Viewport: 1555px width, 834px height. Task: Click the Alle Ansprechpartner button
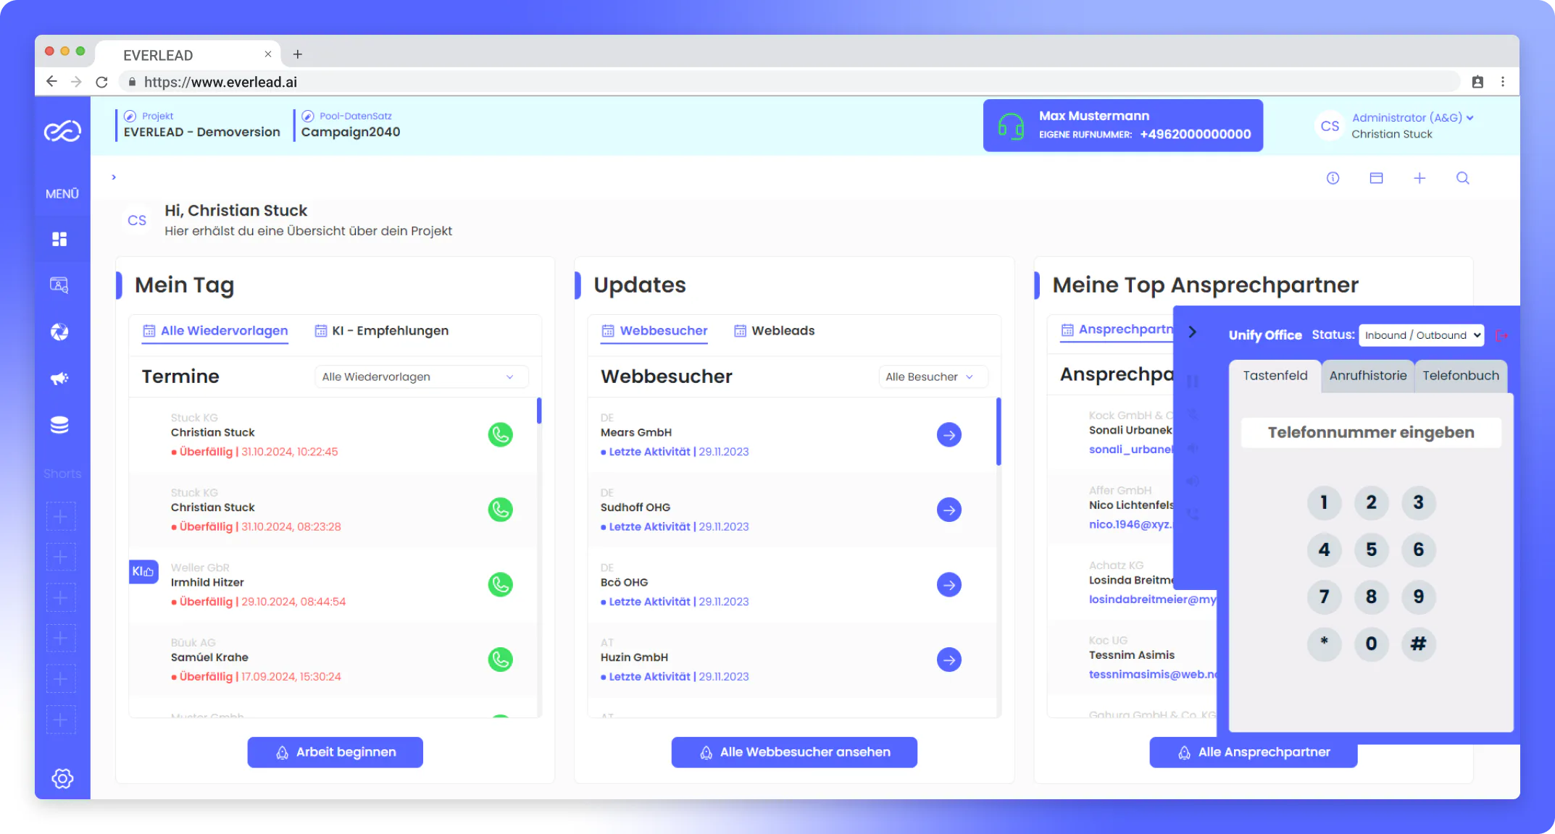click(1253, 752)
